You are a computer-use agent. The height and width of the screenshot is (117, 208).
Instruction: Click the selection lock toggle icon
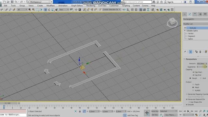(80, 111)
